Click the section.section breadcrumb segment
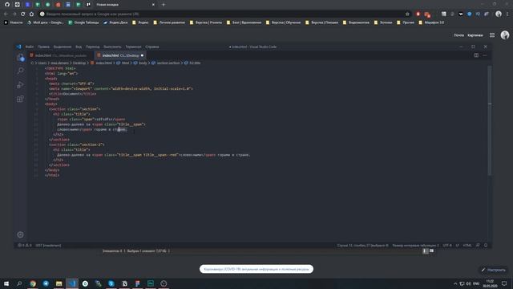Image resolution: width=513 pixels, height=289 pixels. (168, 63)
